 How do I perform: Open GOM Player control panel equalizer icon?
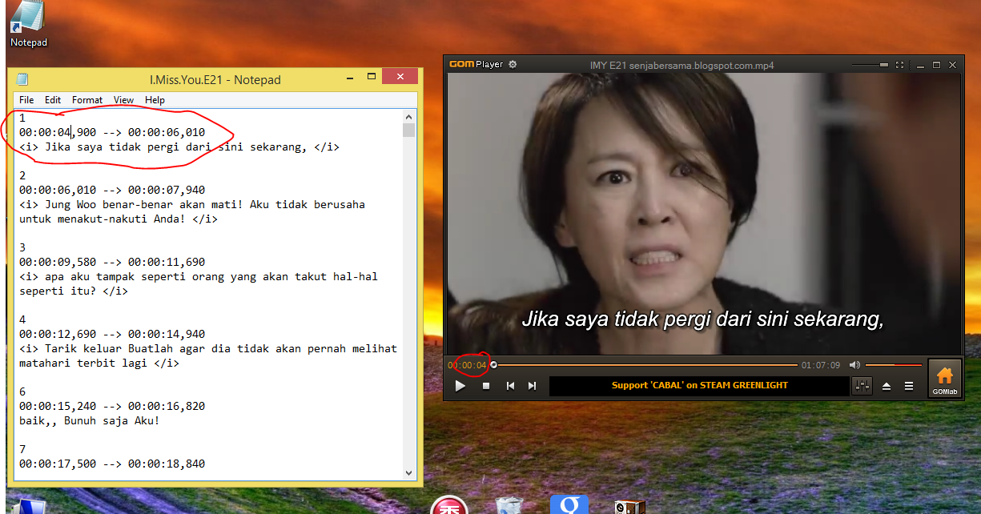click(x=862, y=386)
